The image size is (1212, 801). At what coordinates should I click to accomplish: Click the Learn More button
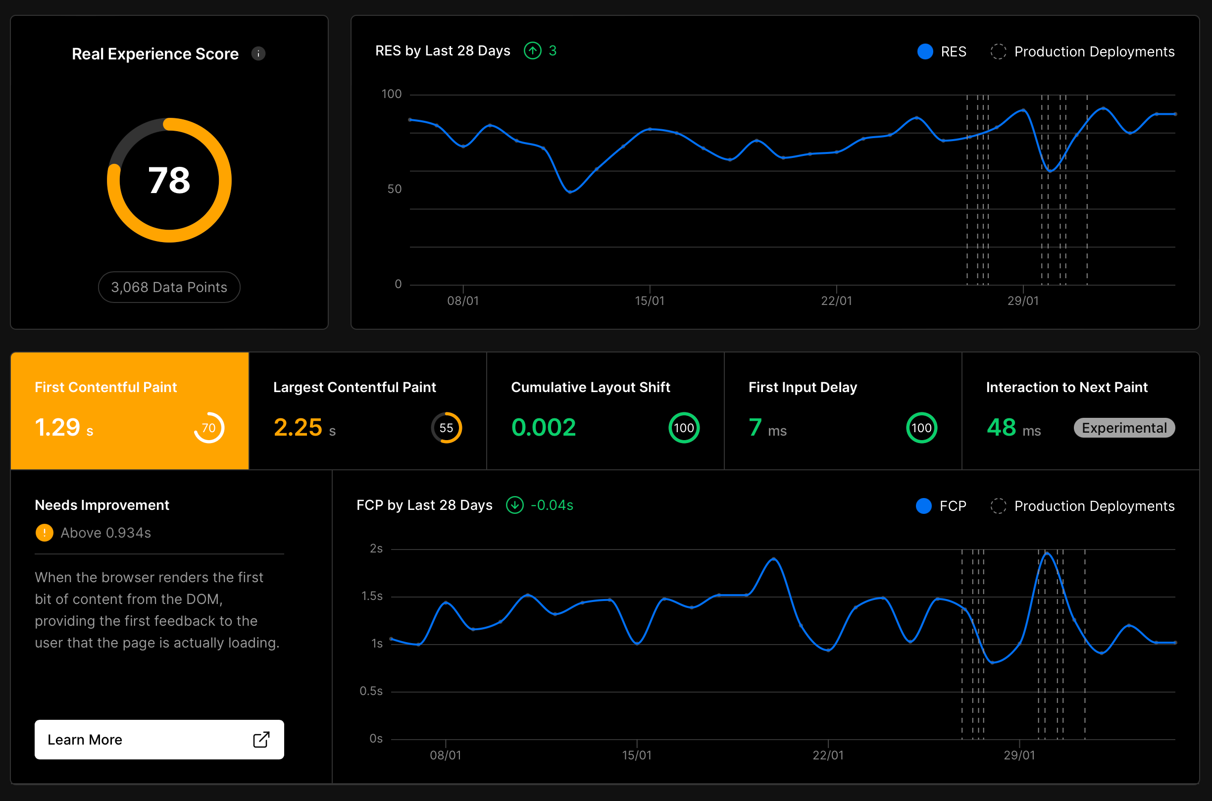[x=159, y=739]
